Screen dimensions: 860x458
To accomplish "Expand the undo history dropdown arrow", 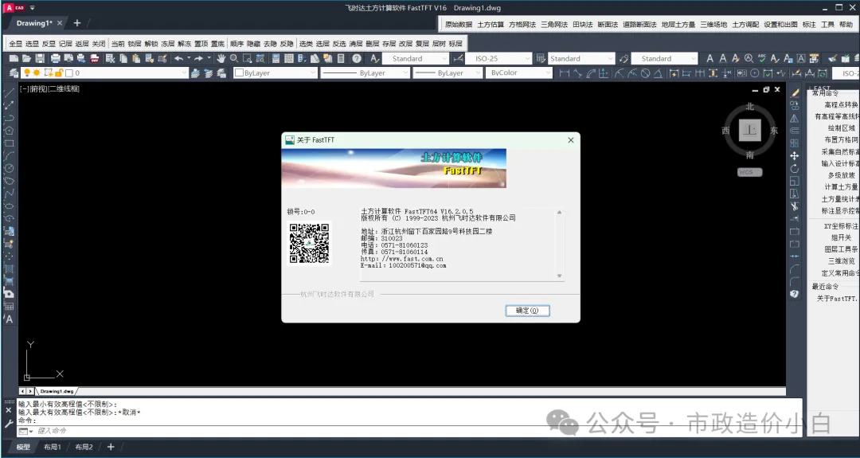I will click(x=189, y=58).
